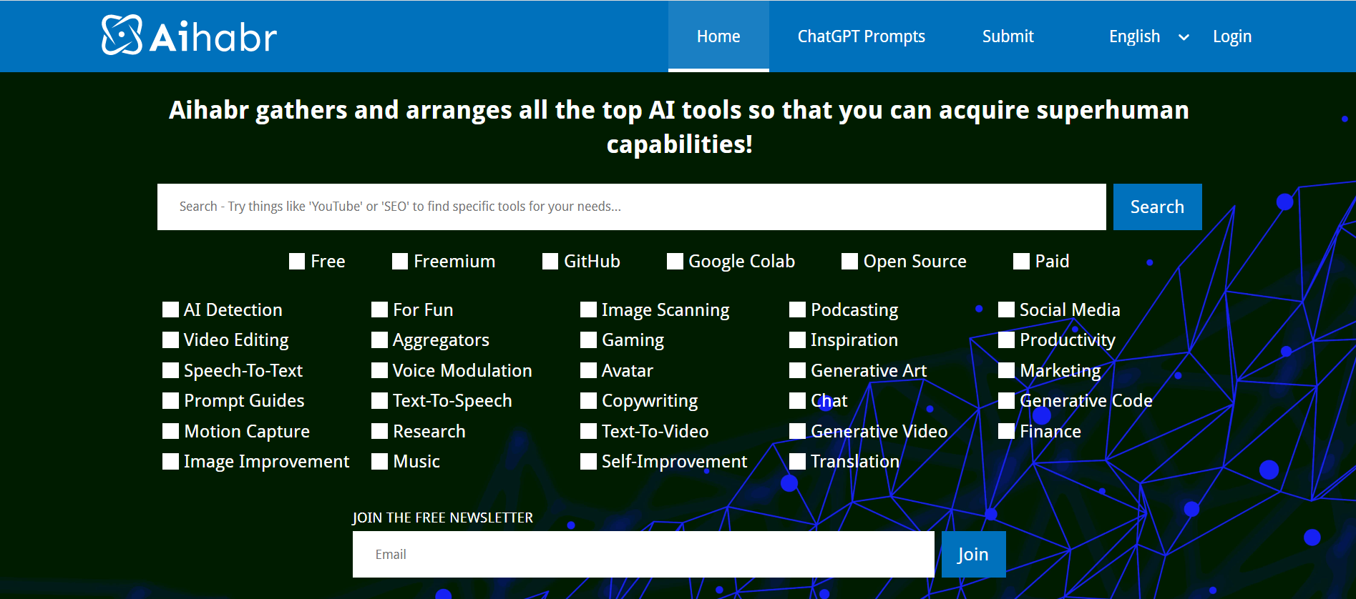Check the Generative Art category
The height and width of the screenshot is (599, 1356).
click(x=797, y=370)
